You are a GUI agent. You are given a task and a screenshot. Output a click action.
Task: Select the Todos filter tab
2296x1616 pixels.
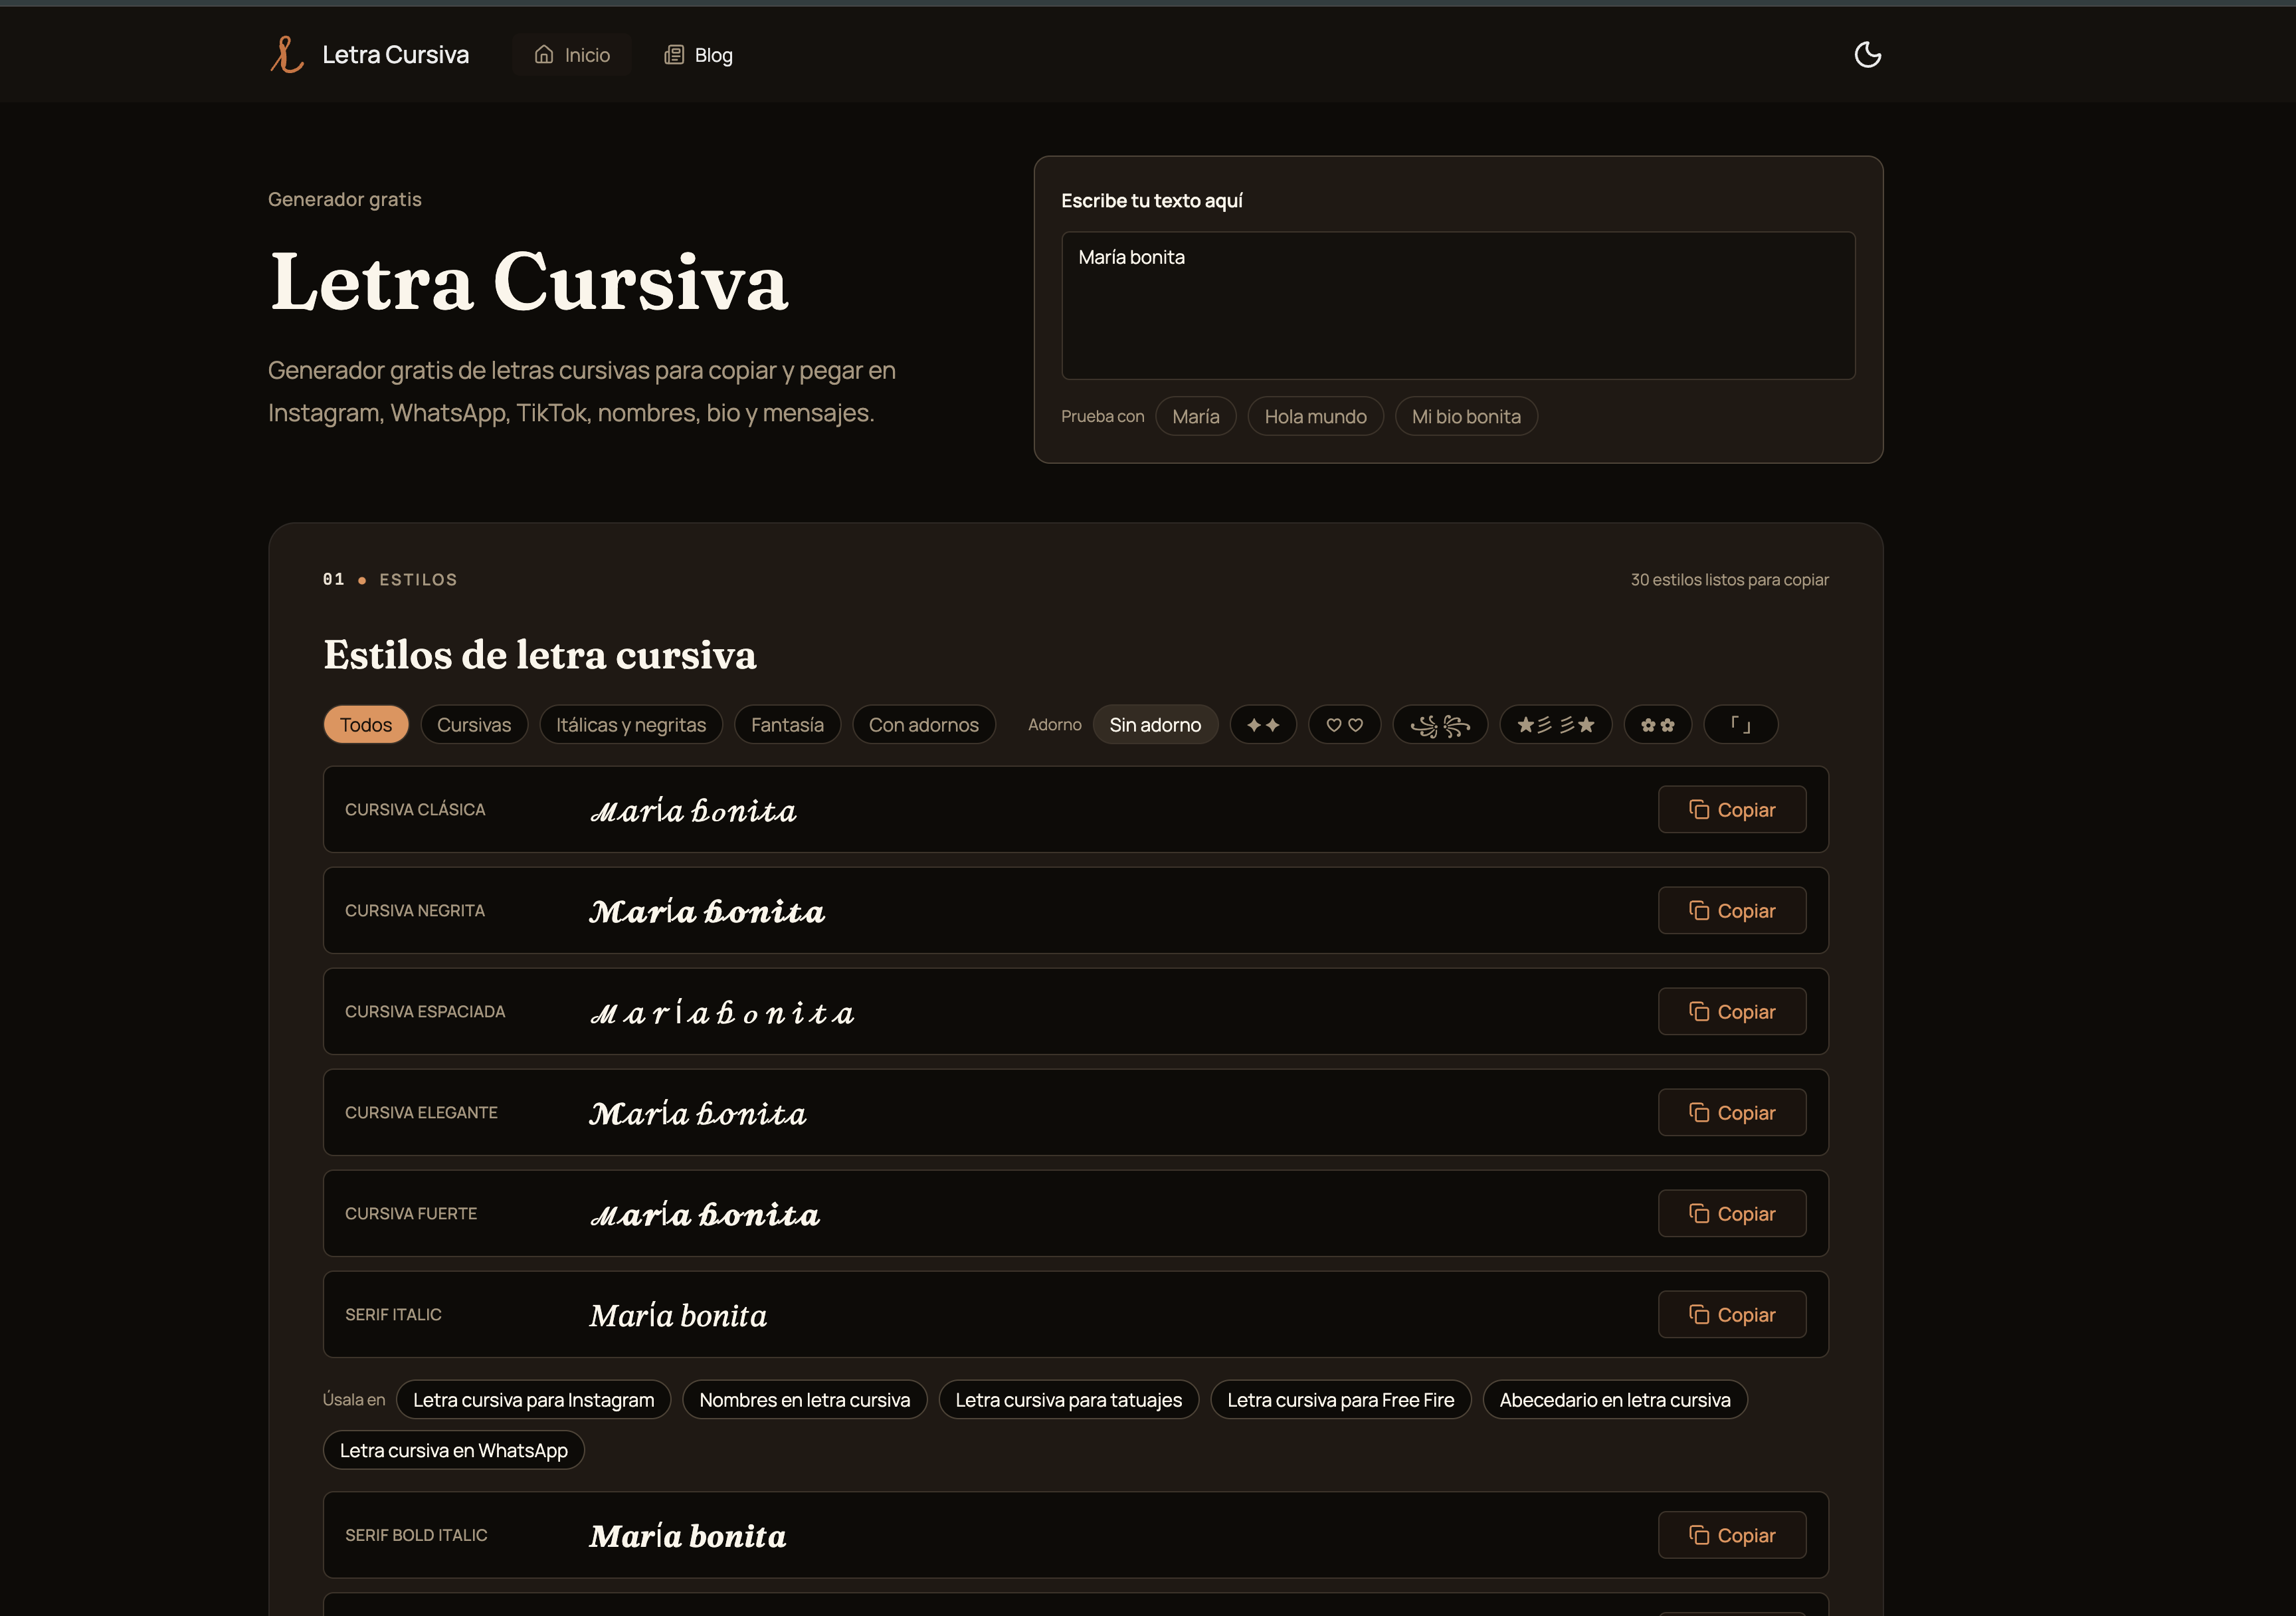[x=366, y=725]
